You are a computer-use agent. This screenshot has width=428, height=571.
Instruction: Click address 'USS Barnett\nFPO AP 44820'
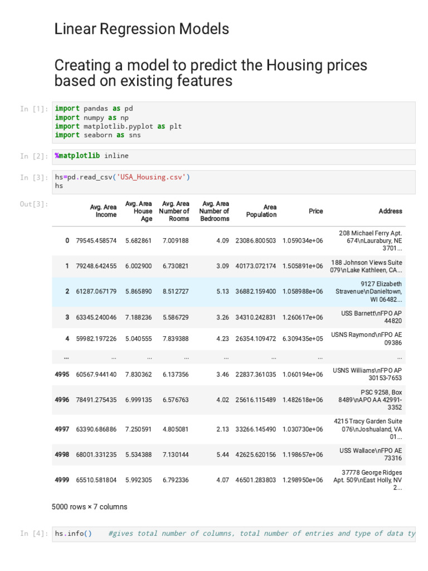click(x=371, y=317)
